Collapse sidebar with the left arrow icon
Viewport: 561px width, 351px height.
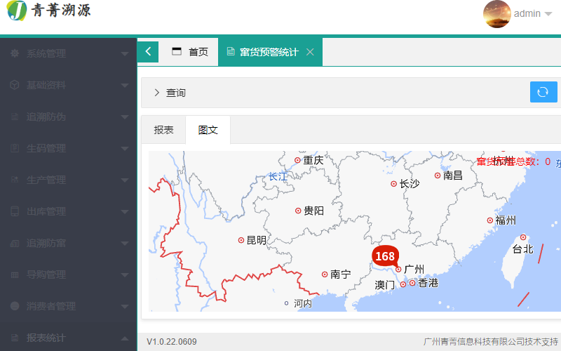[148, 51]
